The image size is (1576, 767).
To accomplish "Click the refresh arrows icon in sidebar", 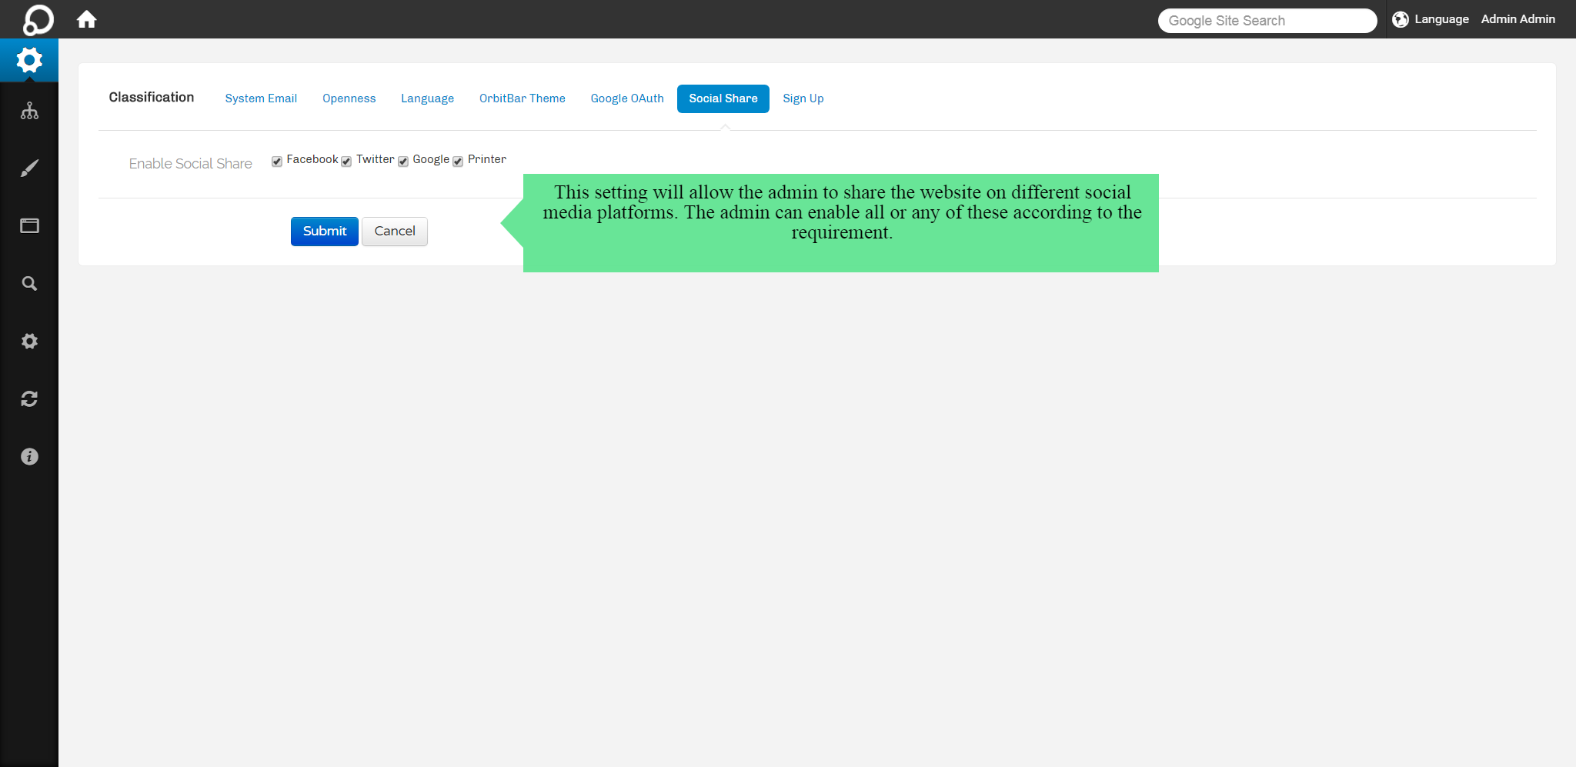I will (29, 399).
